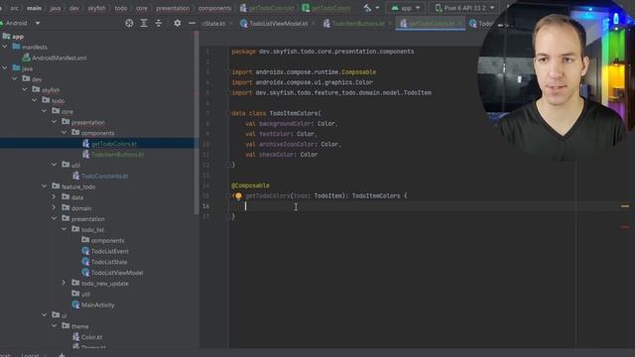Hide the project panel with minus icon
Screen dimensions: 635x357
191,23
